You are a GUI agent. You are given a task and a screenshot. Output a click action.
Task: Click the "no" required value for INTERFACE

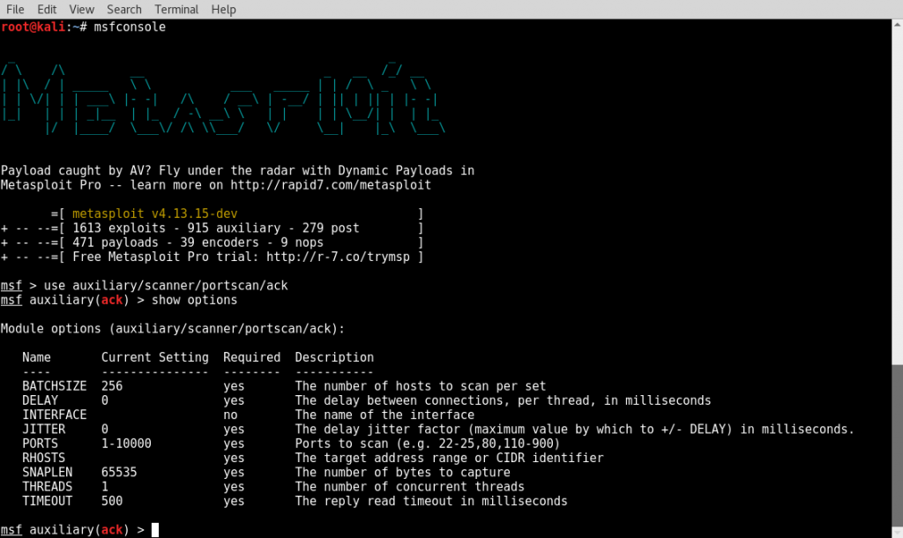click(x=230, y=415)
